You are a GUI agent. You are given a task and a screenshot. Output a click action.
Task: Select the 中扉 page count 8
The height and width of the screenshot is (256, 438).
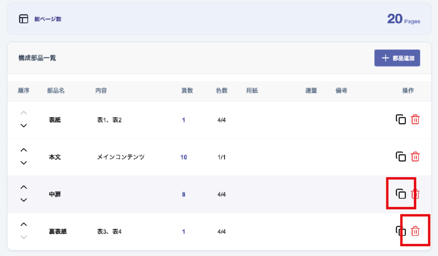pos(183,194)
